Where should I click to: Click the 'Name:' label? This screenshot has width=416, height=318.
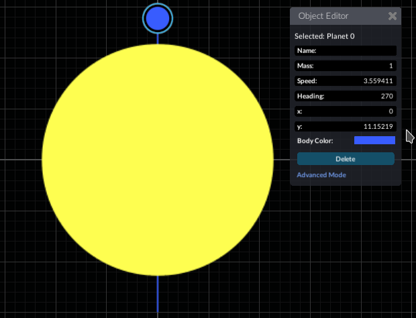point(306,50)
